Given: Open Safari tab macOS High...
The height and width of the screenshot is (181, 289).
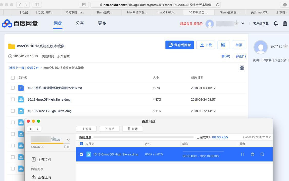Looking at the screenshot, I should (168, 12).
